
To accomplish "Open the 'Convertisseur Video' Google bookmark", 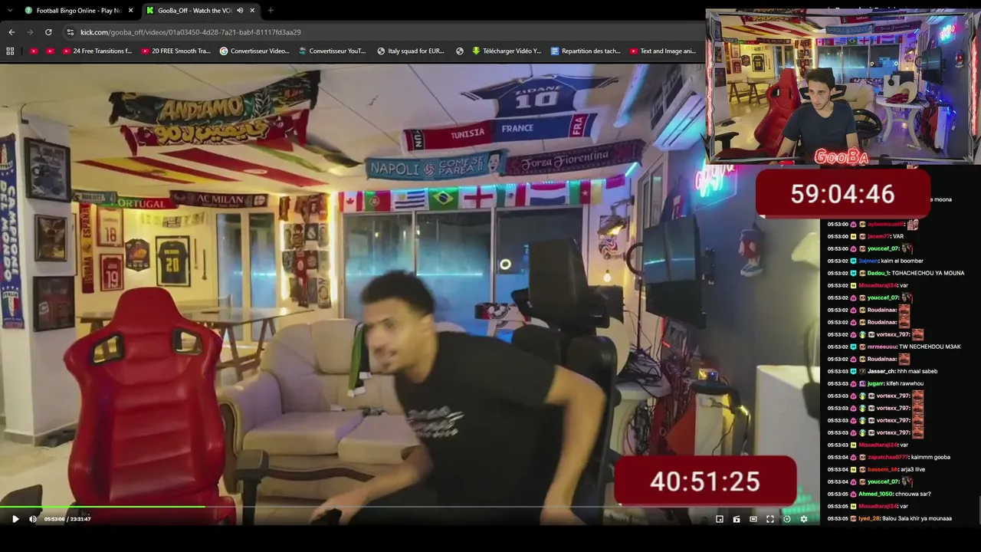I will pos(254,51).
